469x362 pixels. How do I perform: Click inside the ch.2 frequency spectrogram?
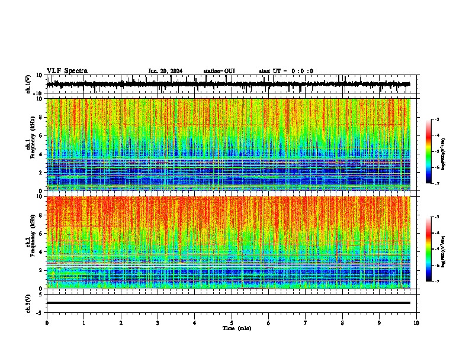229,243
